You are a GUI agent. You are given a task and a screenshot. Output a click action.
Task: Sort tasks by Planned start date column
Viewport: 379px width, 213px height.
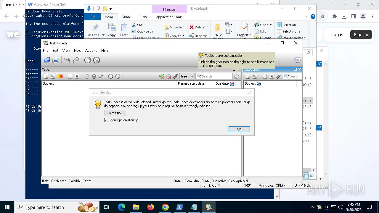191,83
